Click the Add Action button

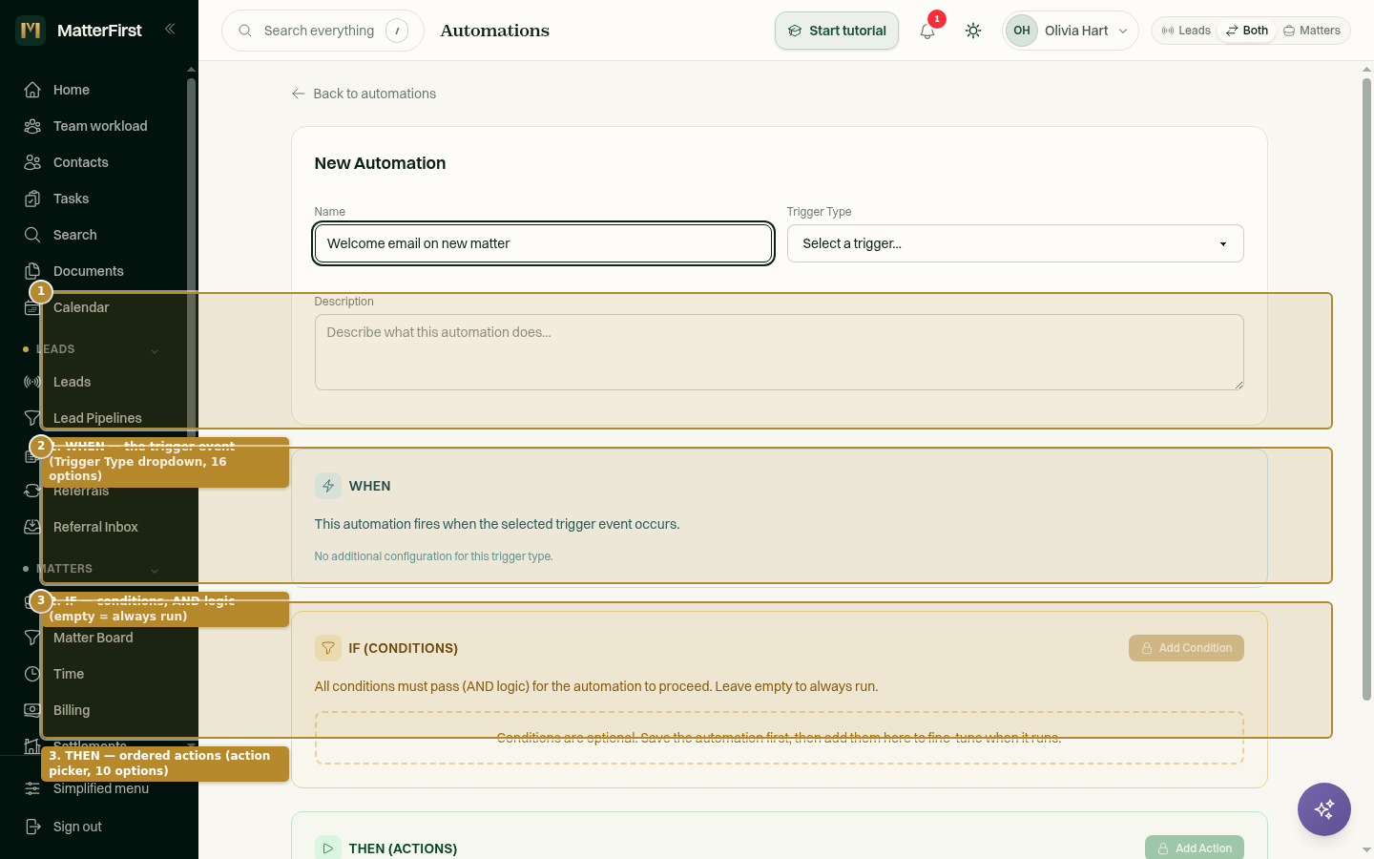[x=1195, y=848]
